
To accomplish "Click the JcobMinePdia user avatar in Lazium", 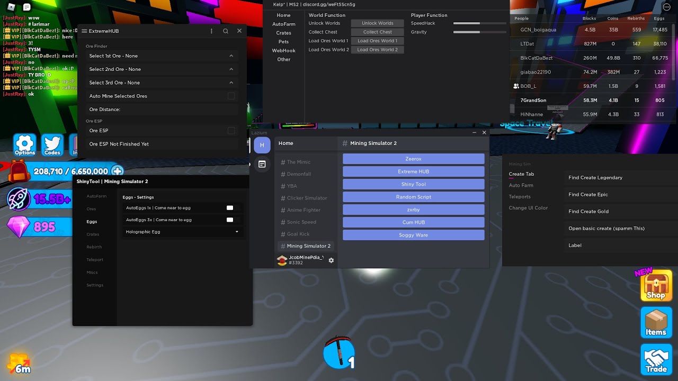I will point(282,260).
